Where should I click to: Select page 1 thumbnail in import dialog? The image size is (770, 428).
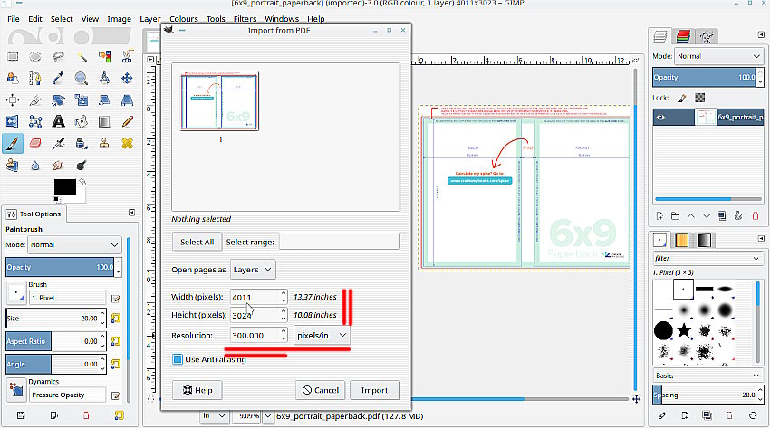pos(219,101)
